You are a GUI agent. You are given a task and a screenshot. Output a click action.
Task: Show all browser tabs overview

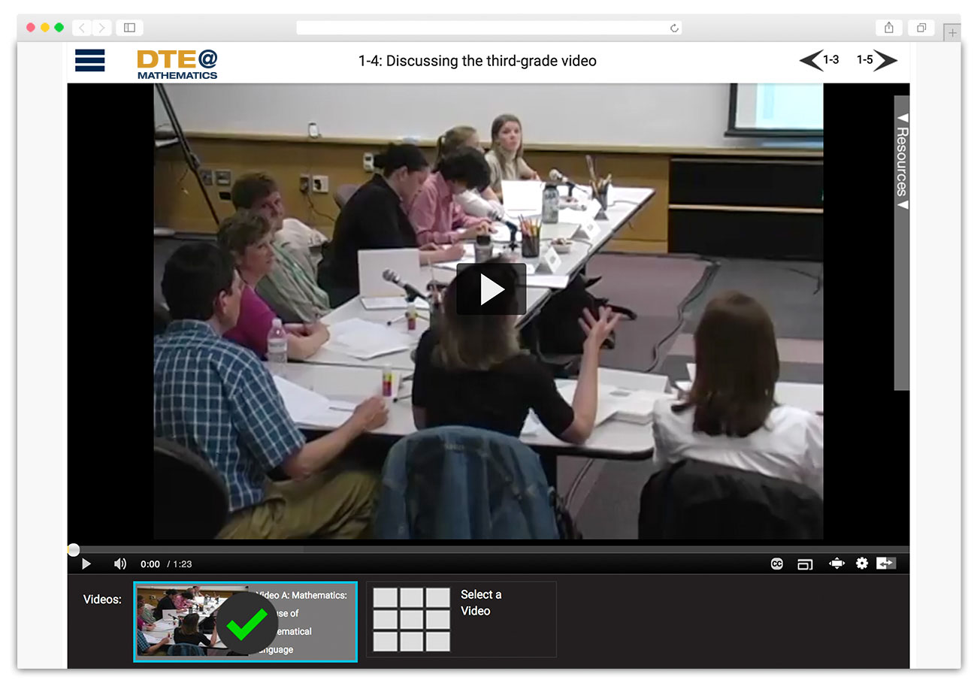click(x=921, y=28)
